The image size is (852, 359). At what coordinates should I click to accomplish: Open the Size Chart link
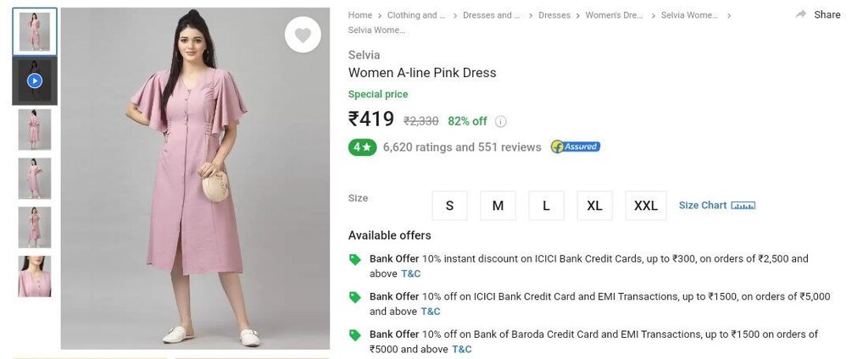click(x=703, y=206)
